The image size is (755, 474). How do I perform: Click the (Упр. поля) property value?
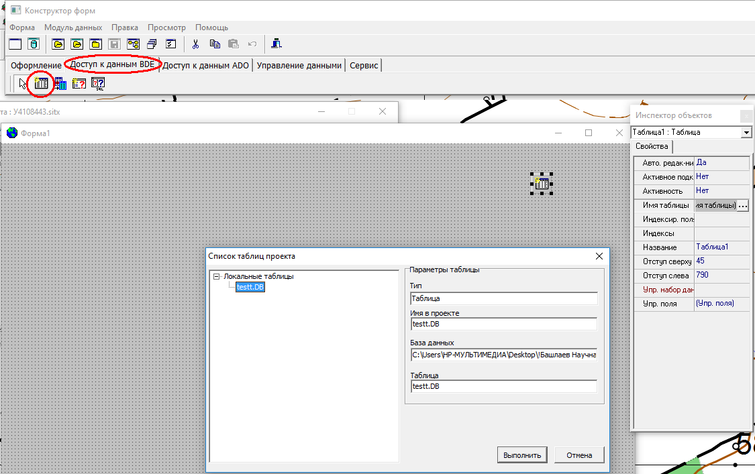pos(715,303)
